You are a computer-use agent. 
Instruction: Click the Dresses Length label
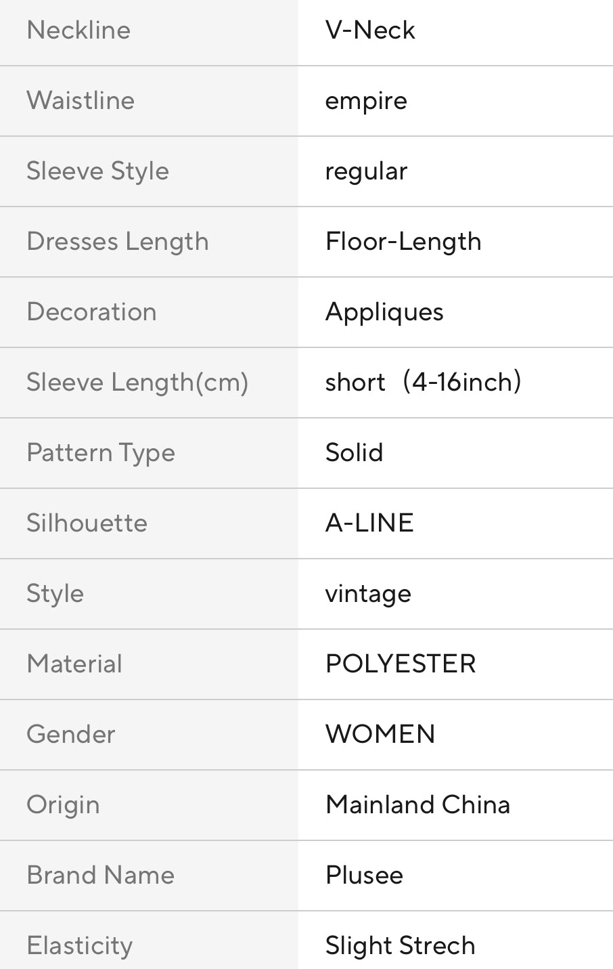(x=118, y=242)
